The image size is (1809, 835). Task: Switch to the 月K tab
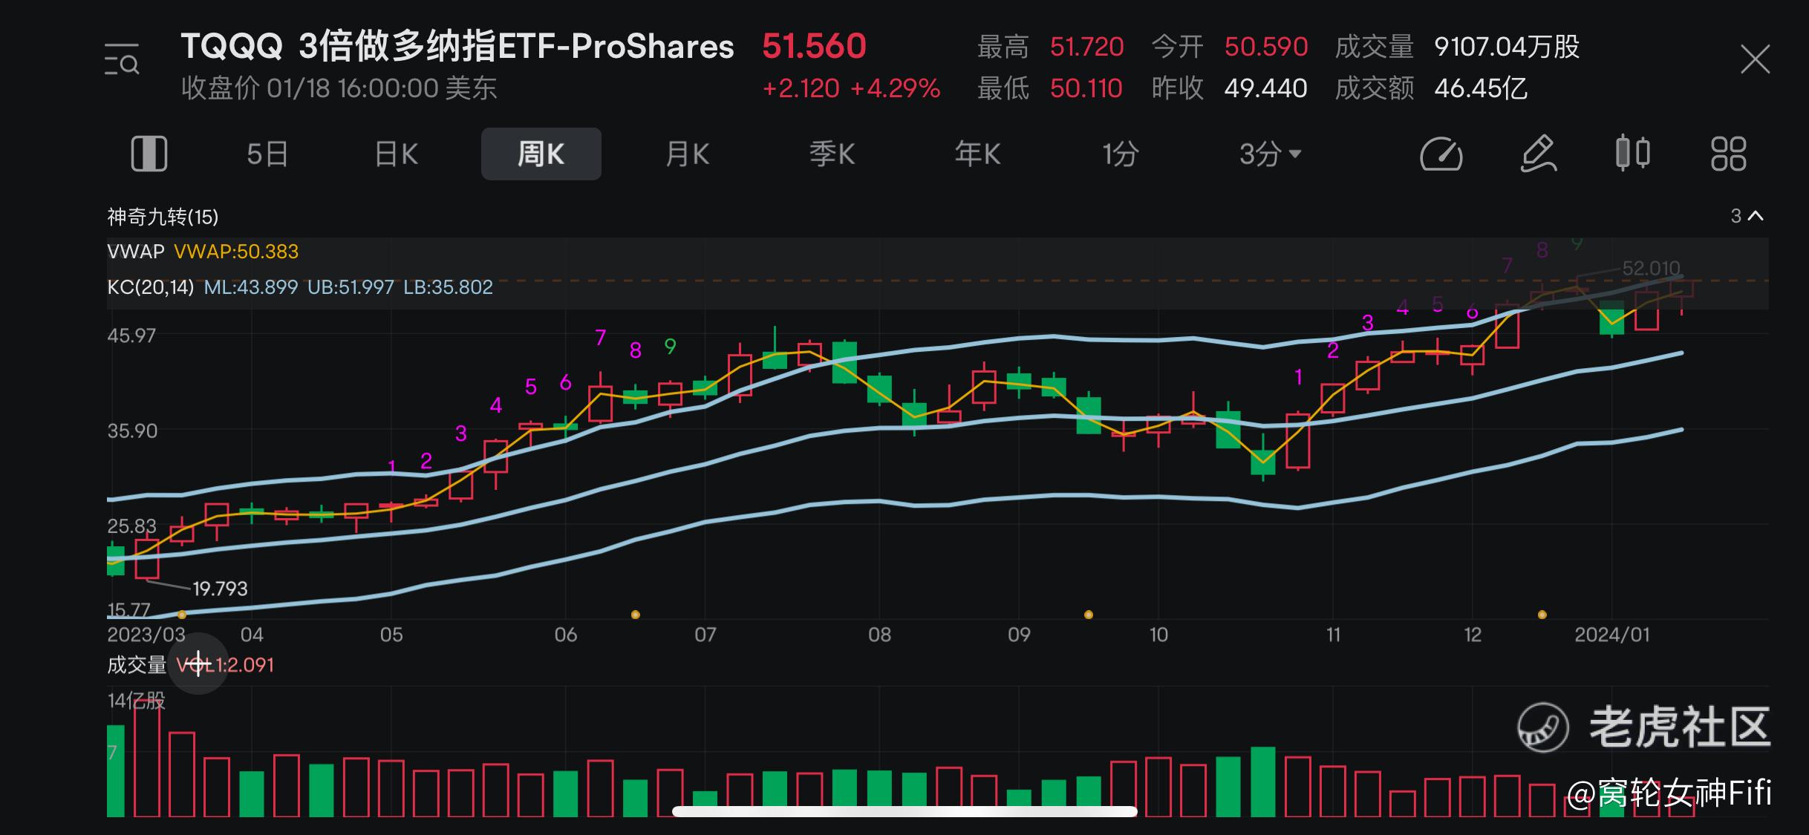click(687, 154)
